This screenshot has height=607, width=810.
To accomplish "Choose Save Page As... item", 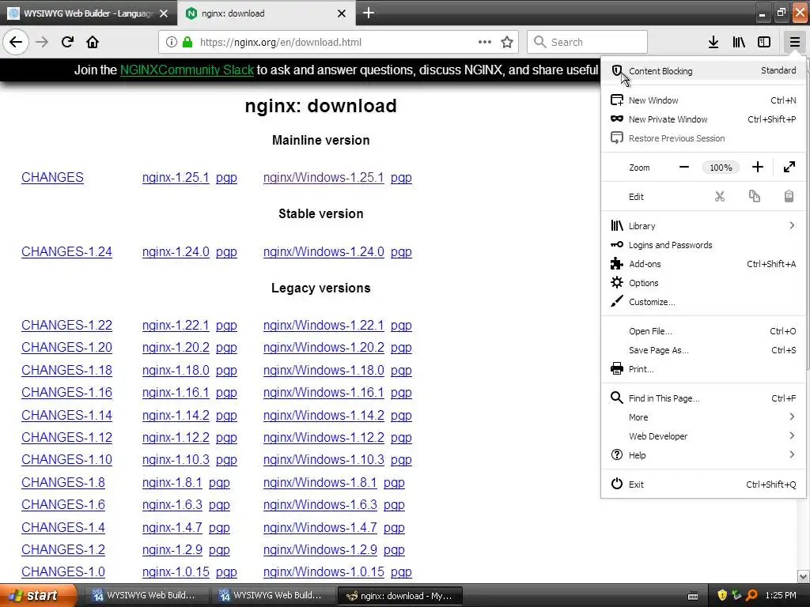I will point(703,350).
